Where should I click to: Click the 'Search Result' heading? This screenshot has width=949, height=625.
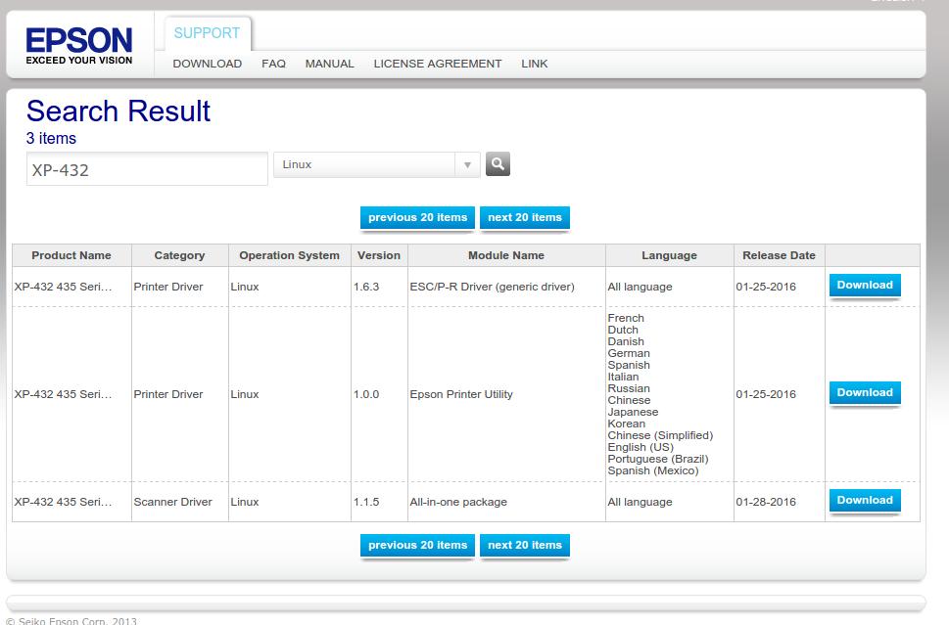point(119,112)
